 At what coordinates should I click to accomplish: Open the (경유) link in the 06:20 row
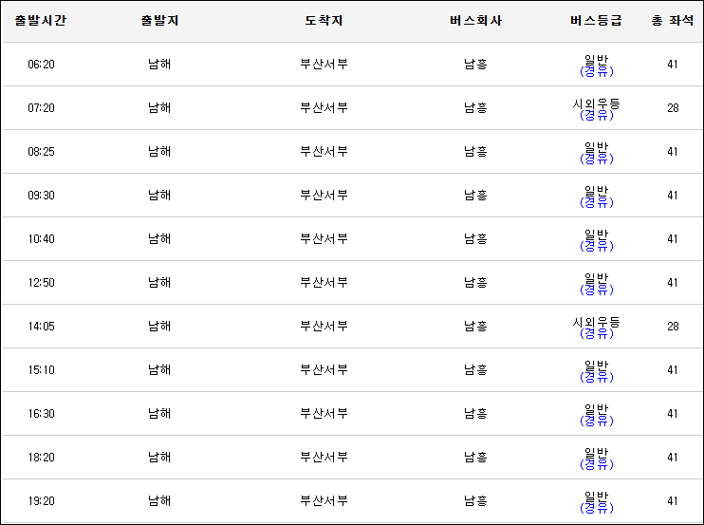pyautogui.click(x=596, y=71)
